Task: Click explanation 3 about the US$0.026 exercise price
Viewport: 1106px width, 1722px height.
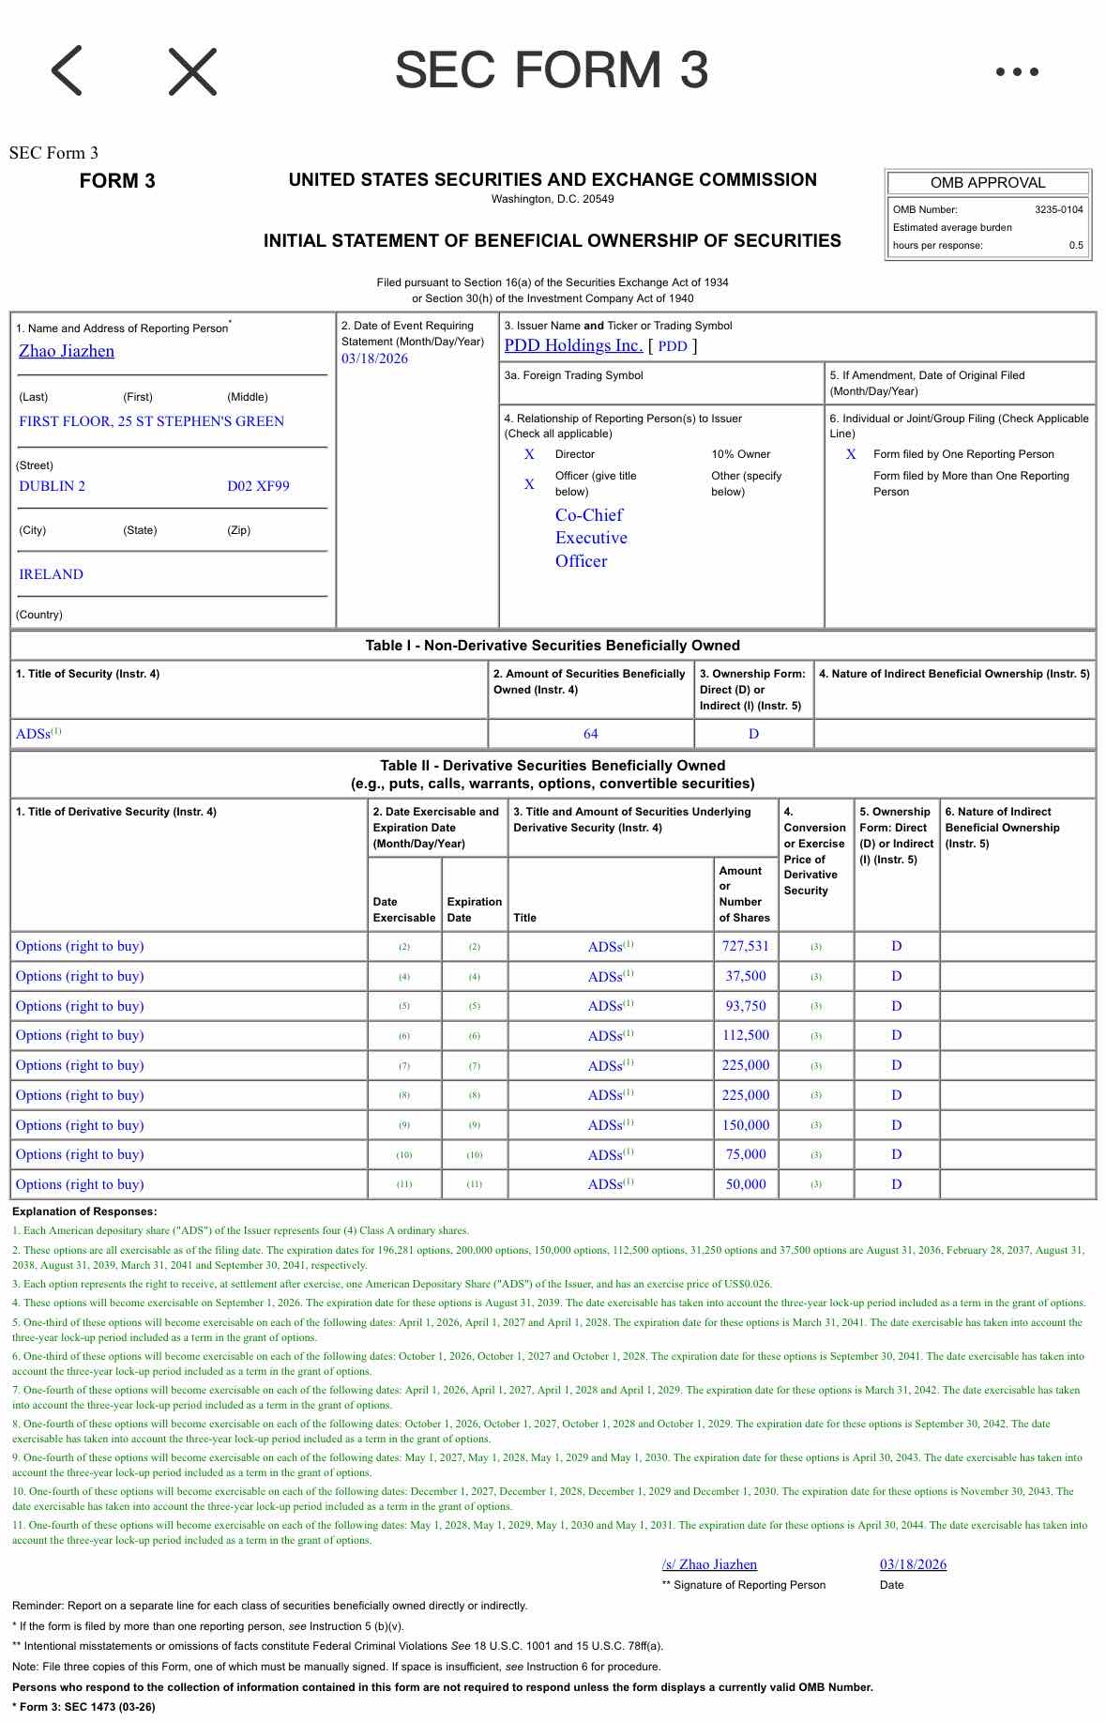Action: click(392, 1284)
